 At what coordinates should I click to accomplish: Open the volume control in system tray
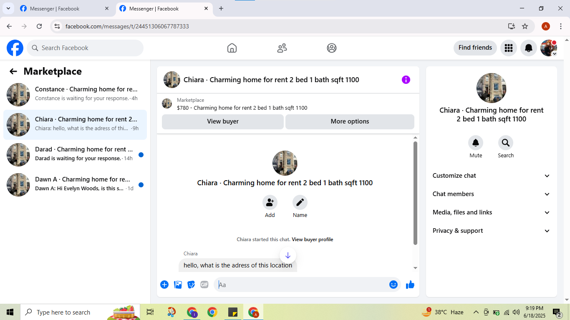click(516, 312)
